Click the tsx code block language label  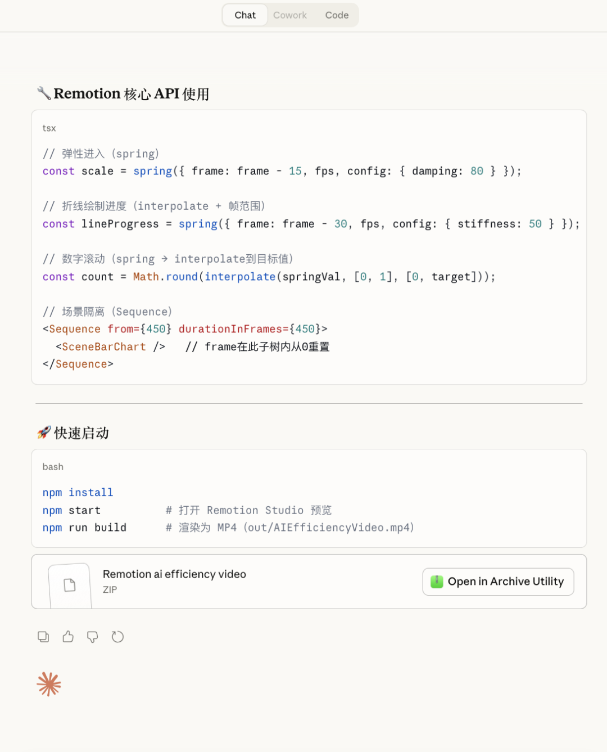49,128
